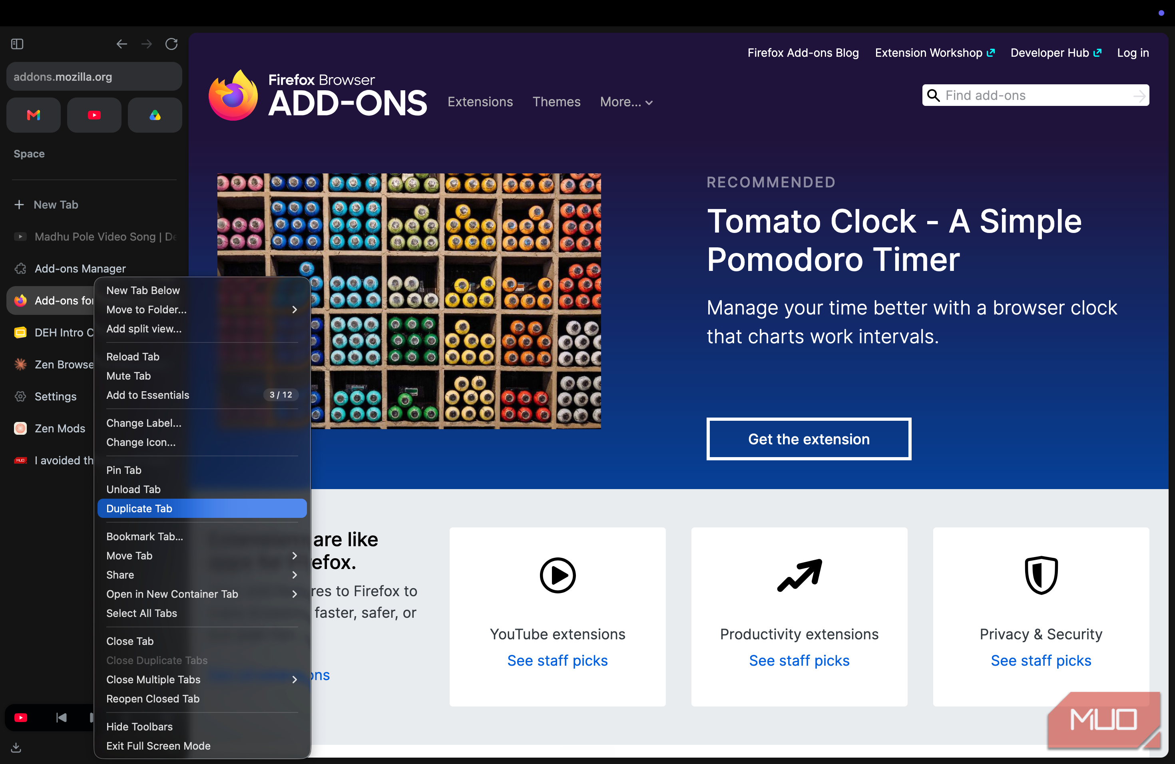Select the Zen Browser tab icon
This screenshot has height=764, width=1175.
click(20, 364)
